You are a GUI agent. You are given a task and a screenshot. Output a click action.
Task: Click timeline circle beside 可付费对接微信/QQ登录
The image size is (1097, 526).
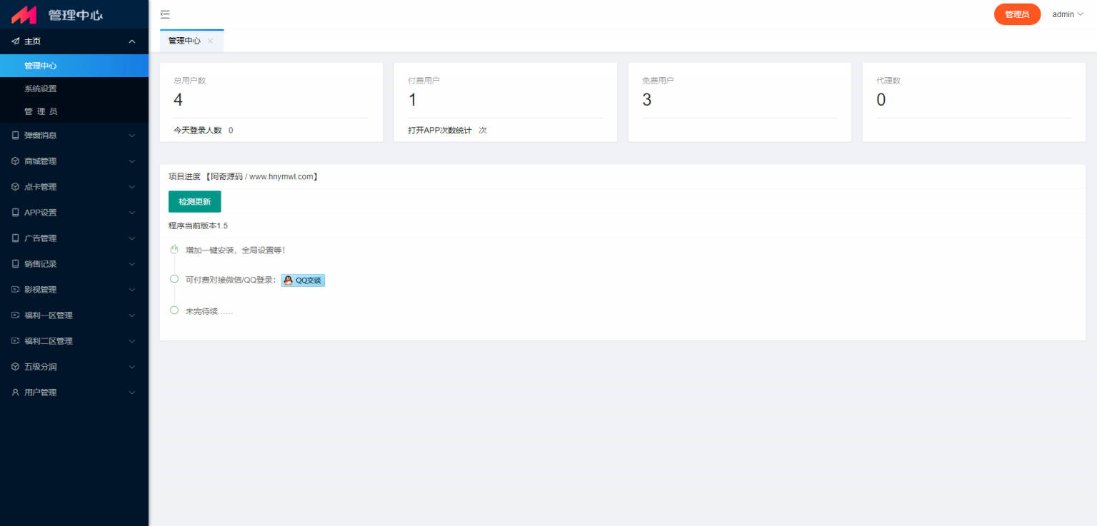tap(174, 279)
